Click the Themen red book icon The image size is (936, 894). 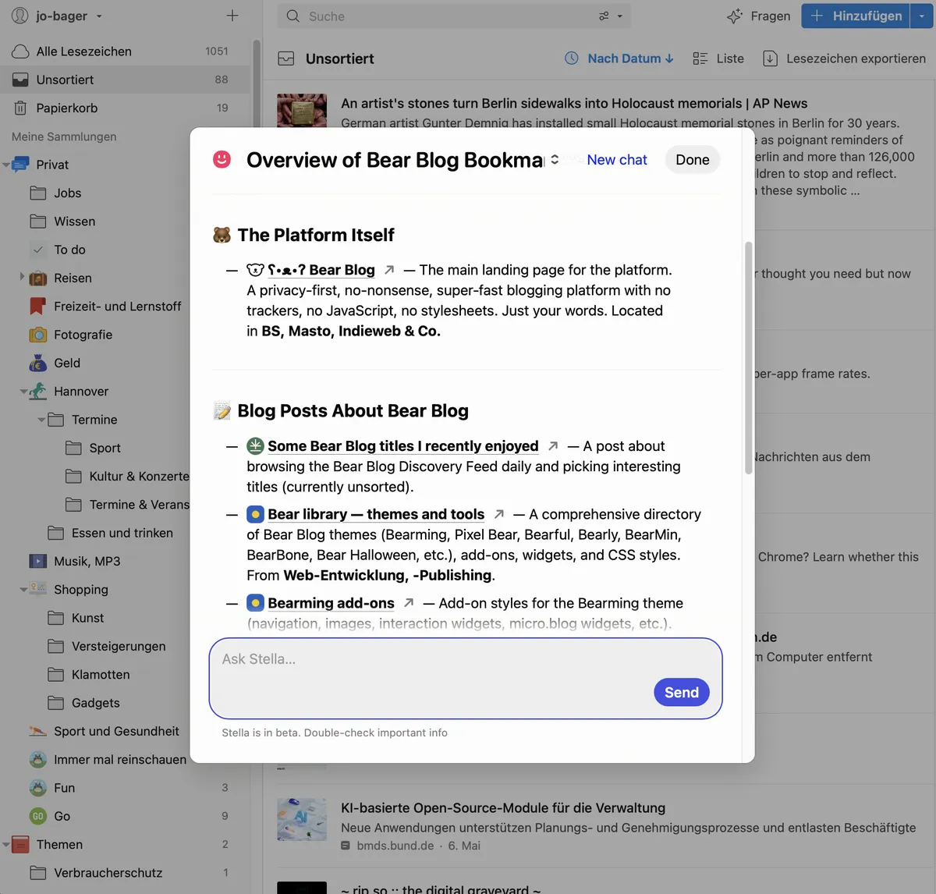click(21, 845)
